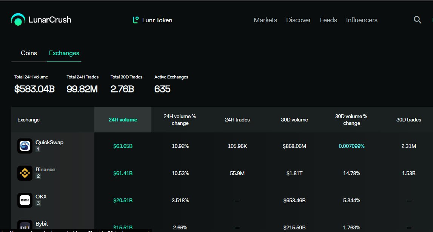This screenshot has width=433, height=232.
Task: Click the Total 24H Volume label
Action: coord(31,77)
